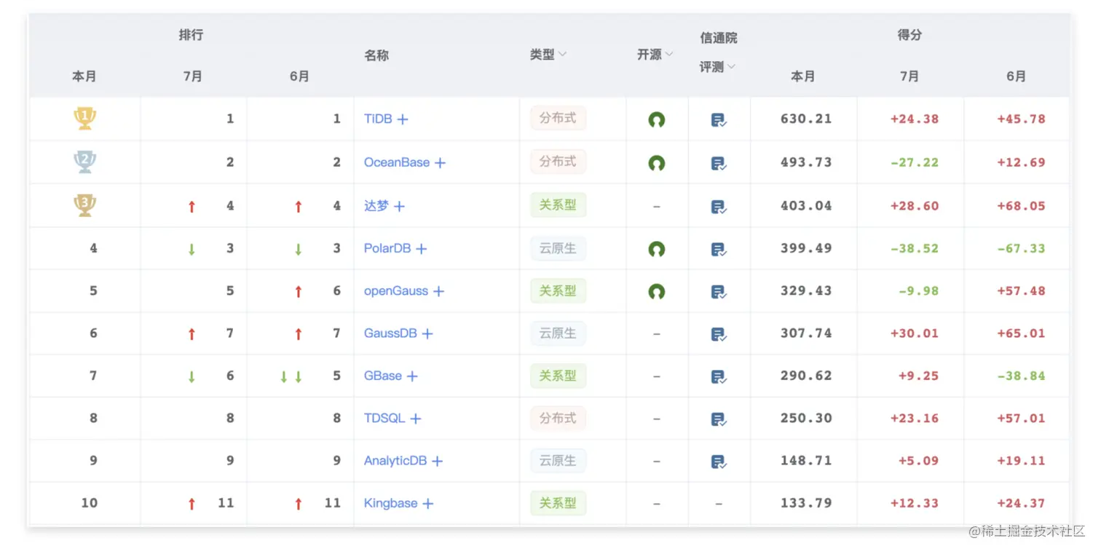Click the 分布式 tag in TDSQL row
Screen dimensions: 1101x554
(558, 418)
